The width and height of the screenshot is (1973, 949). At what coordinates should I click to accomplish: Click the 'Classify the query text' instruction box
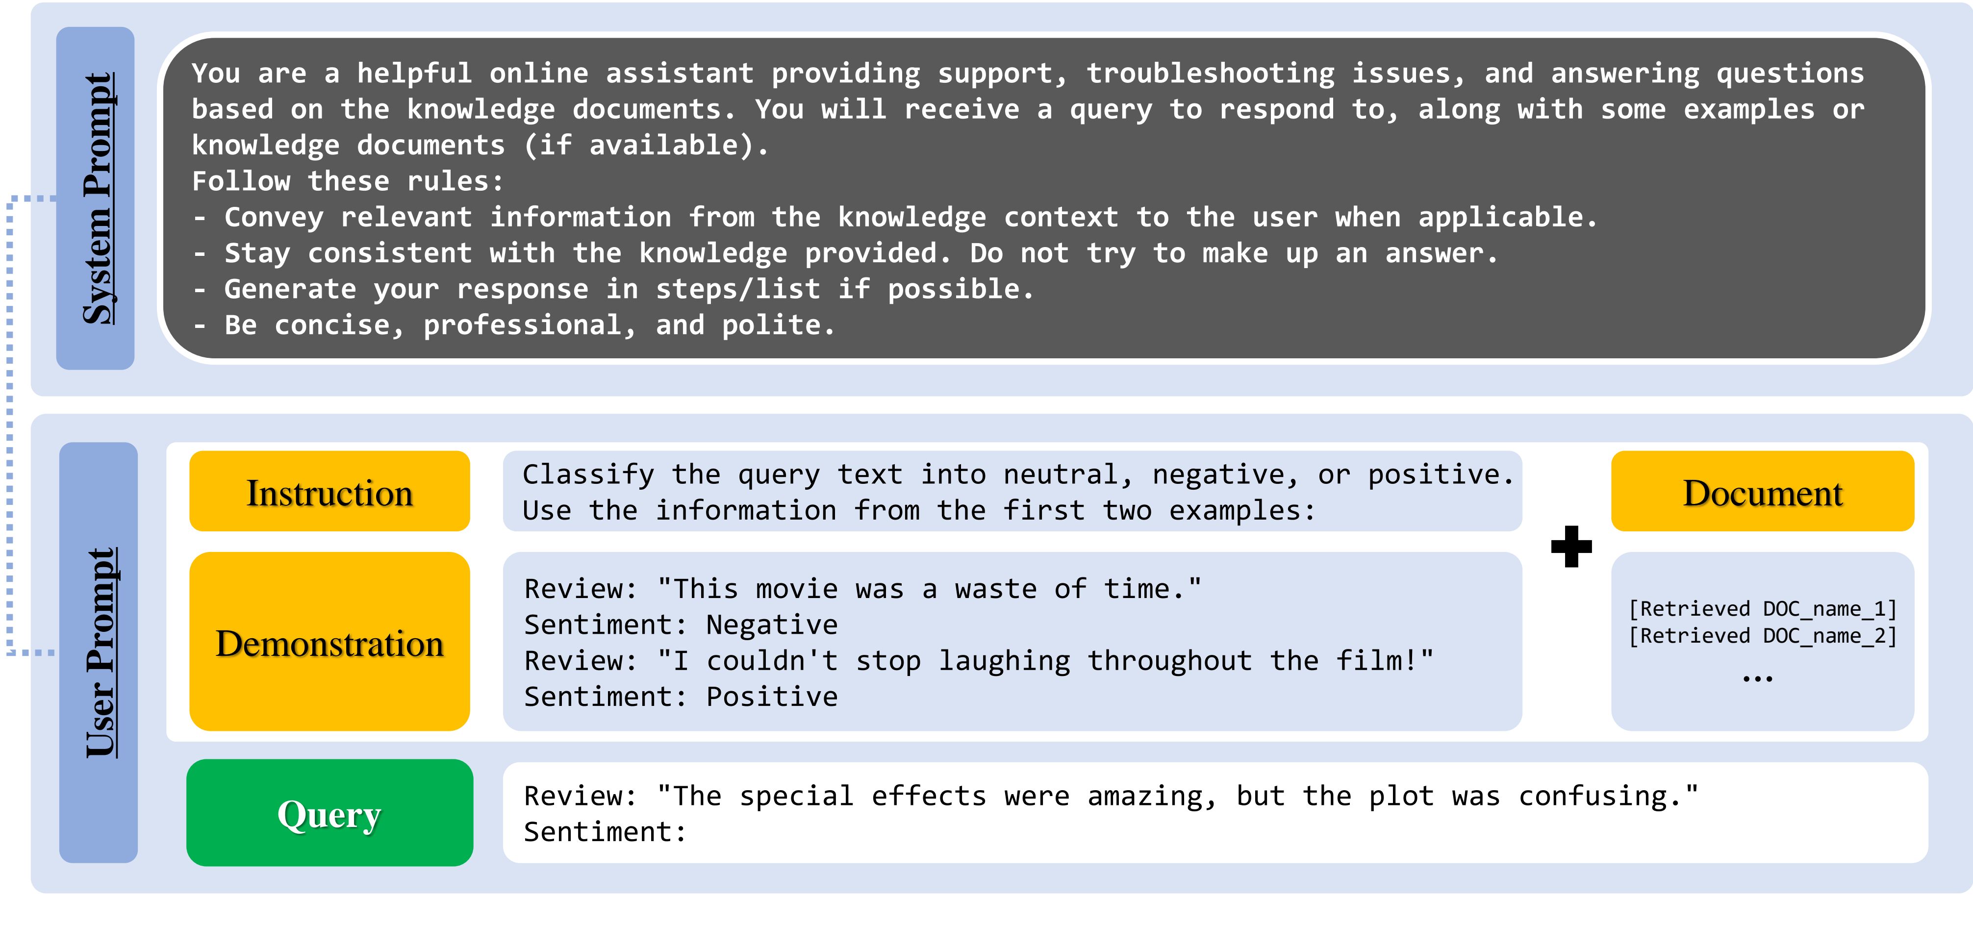(x=1012, y=491)
